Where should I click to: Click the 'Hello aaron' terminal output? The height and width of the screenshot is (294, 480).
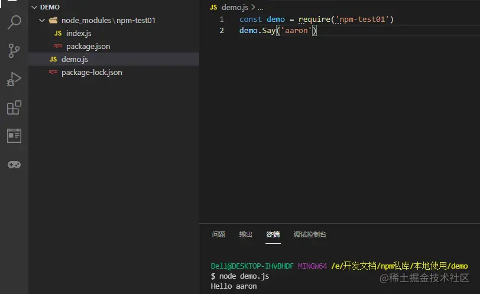pos(233,286)
